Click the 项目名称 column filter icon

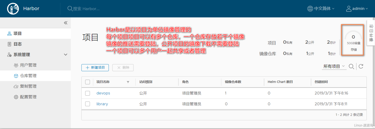tap(128, 82)
